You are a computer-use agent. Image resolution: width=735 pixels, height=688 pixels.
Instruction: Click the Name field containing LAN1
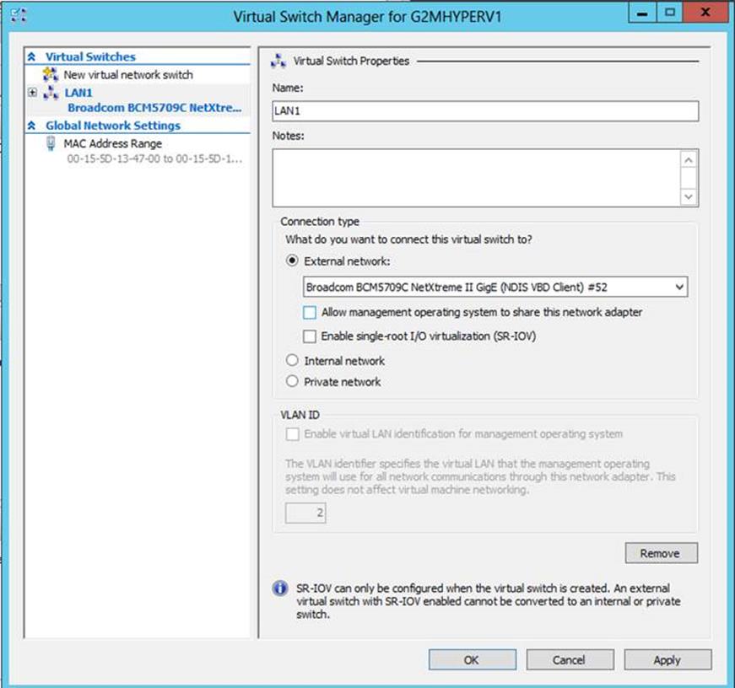click(x=485, y=111)
